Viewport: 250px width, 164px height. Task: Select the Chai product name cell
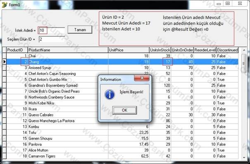click(x=68, y=56)
